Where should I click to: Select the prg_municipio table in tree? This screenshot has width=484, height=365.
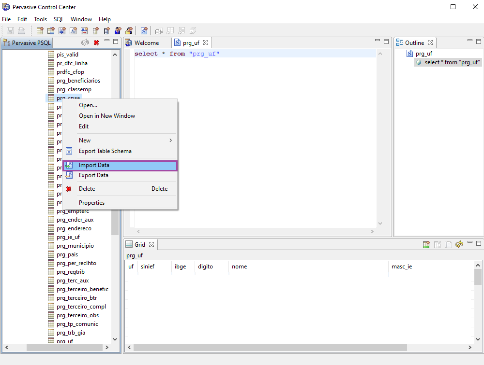tap(75, 246)
